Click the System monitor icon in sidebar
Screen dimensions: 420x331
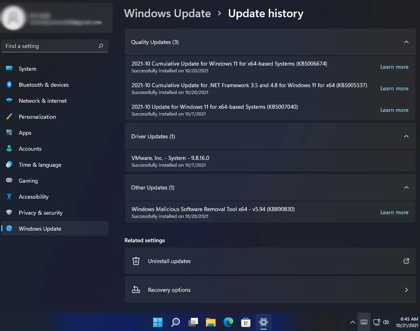coord(9,68)
